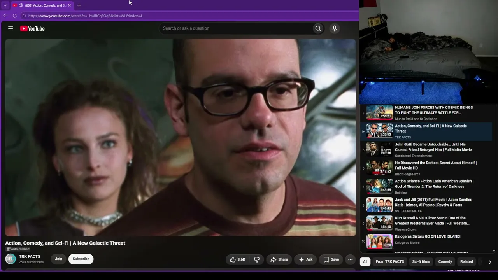Click the playlist scrollbar down arrow
498x280 pixels.
(494, 251)
